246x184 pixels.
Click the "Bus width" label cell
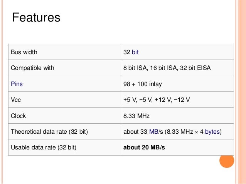coord(24,52)
